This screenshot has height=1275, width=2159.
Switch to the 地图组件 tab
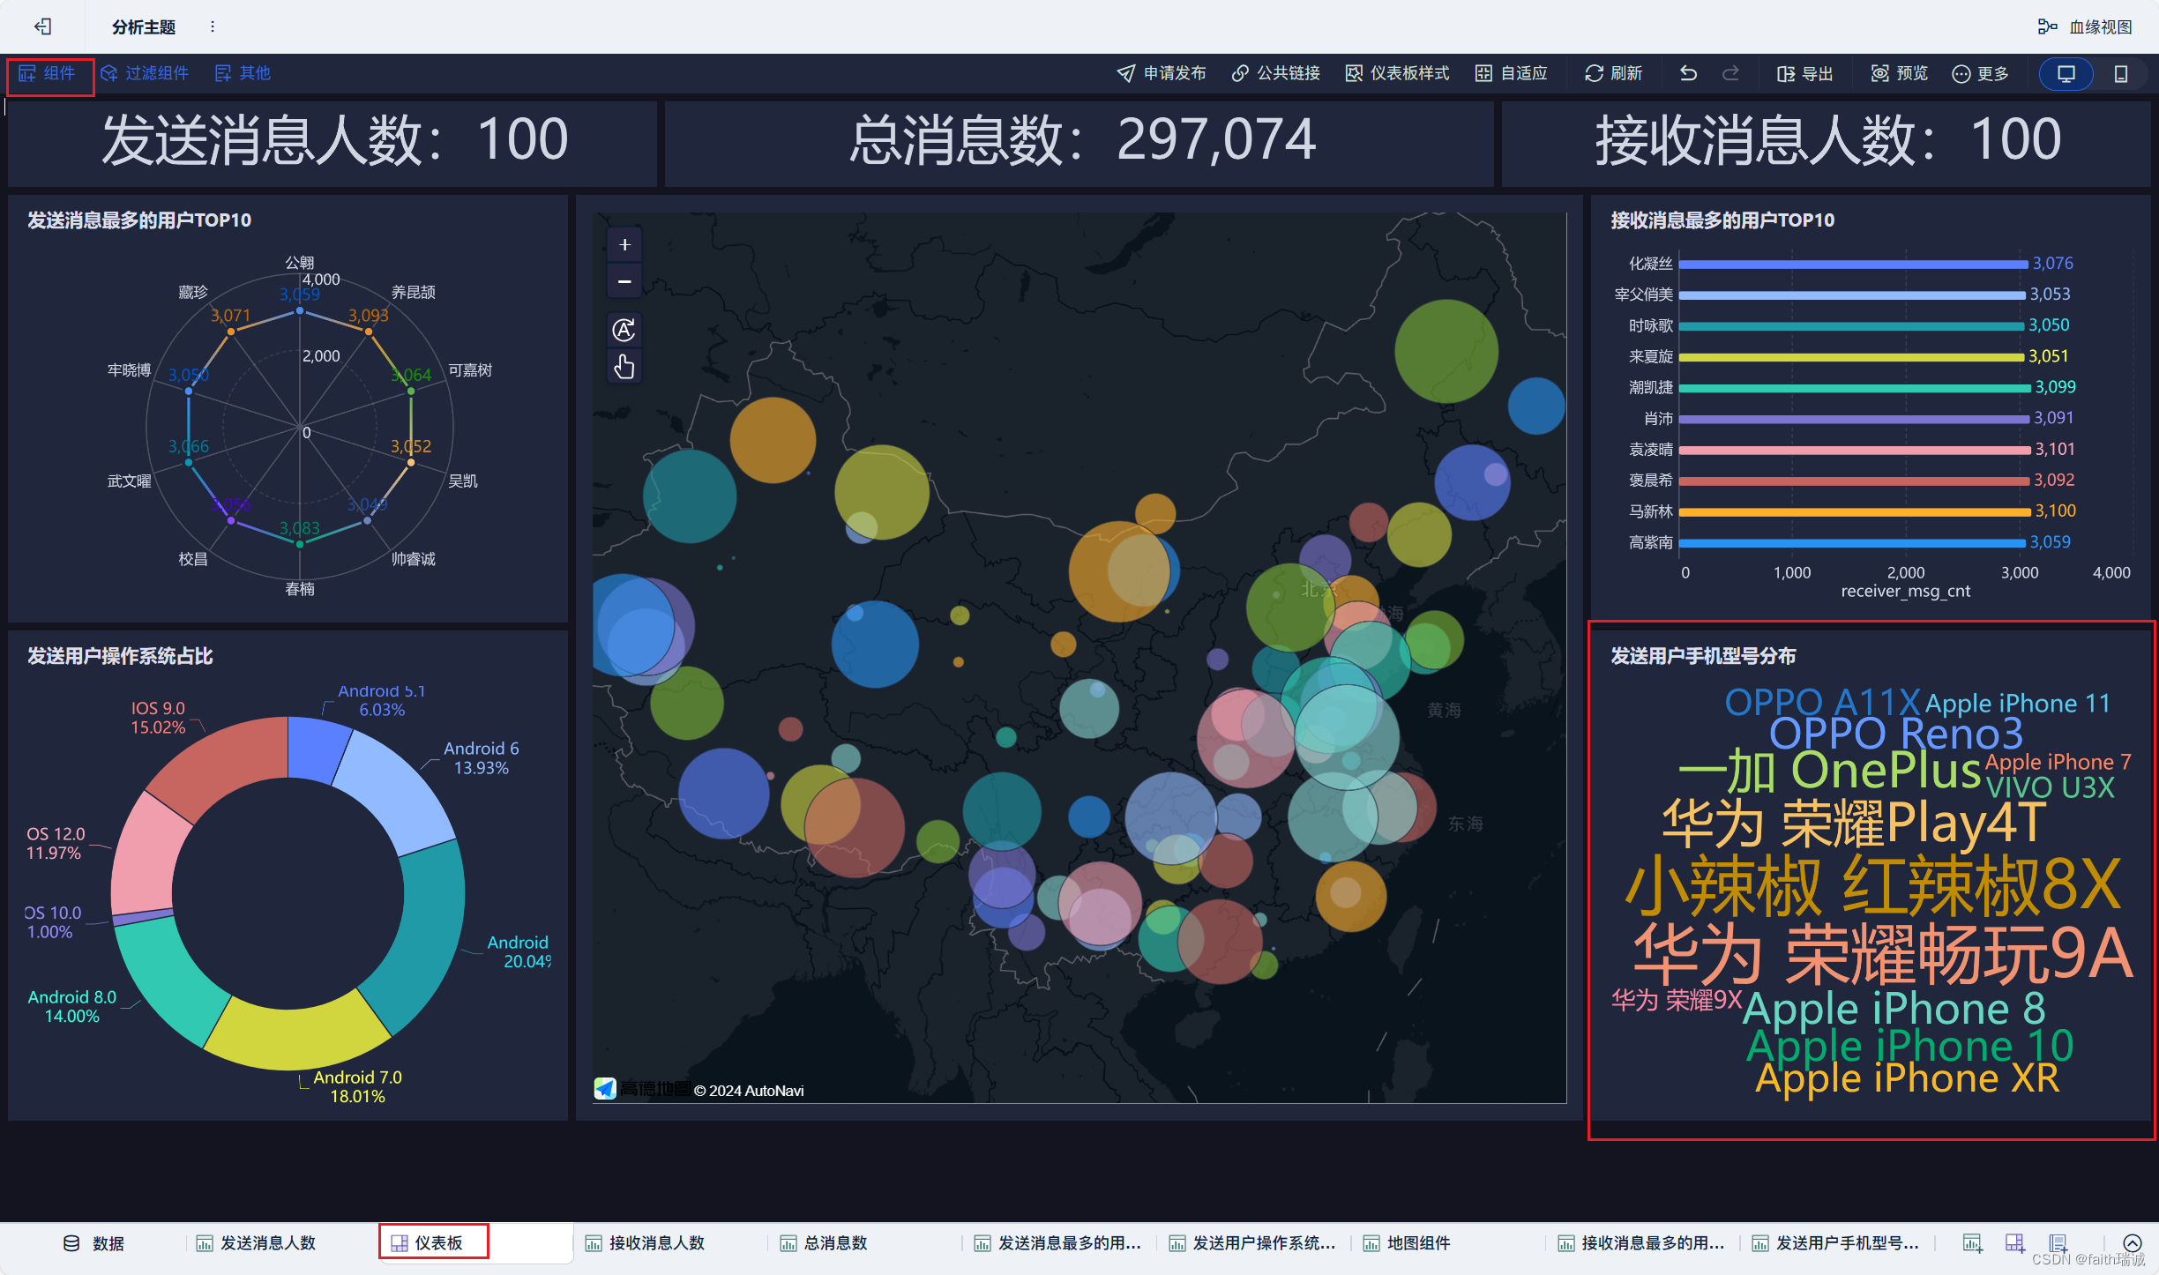click(x=1417, y=1243)
